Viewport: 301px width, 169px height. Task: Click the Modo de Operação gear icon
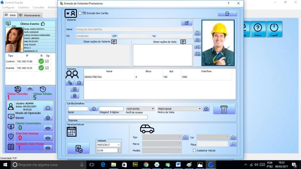pyautogui.click(x=48, y=118)
